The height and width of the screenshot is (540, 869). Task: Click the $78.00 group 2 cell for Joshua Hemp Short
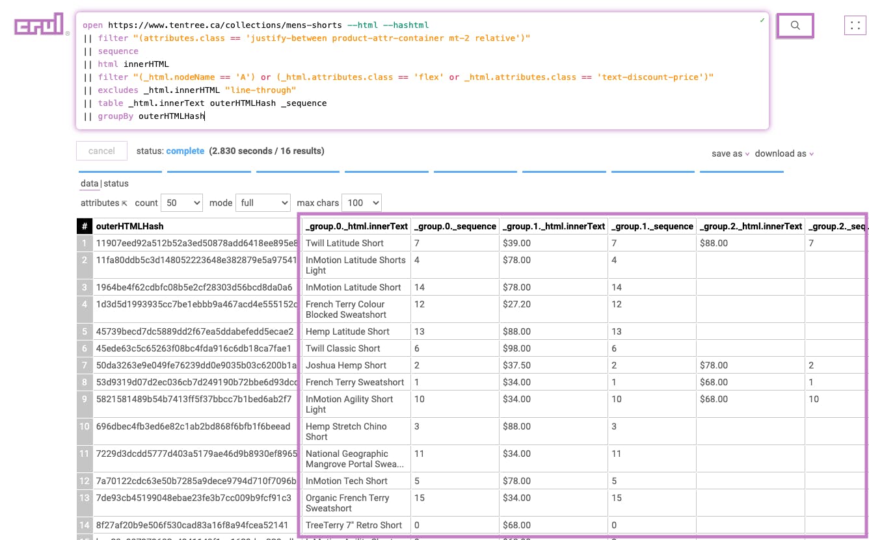point(751,365)
